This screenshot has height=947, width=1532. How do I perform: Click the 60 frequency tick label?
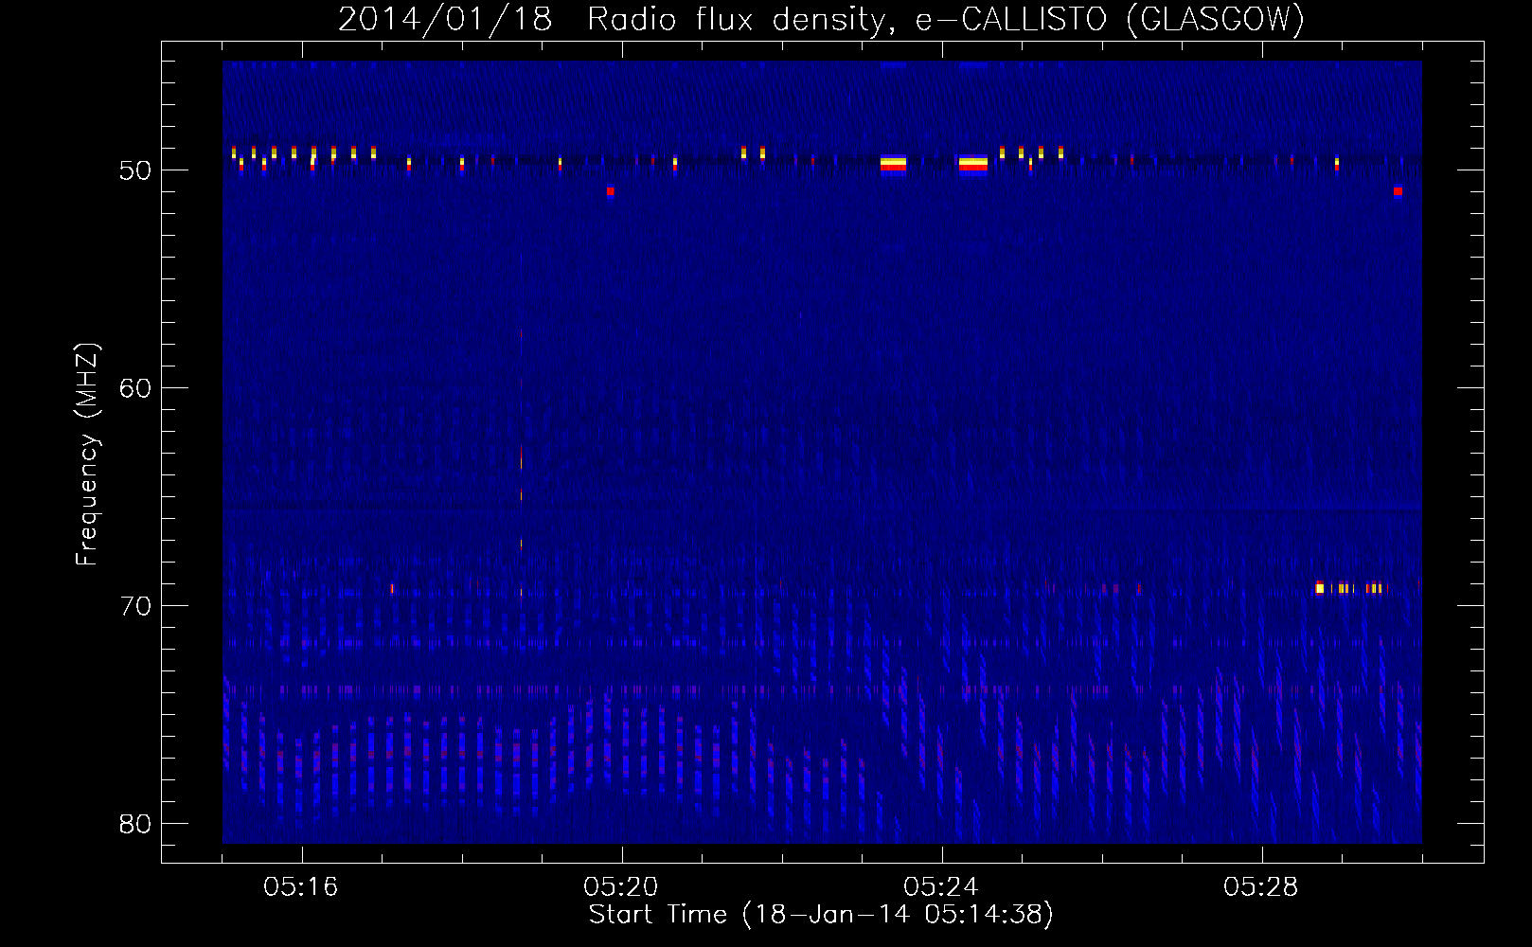135,388
